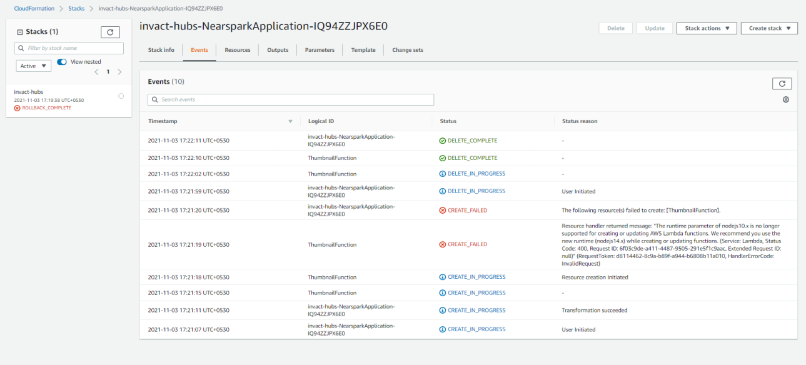Viewport: 806px width, 365px height.
Task: Focus Filter by stack name field
Action: 69,48
